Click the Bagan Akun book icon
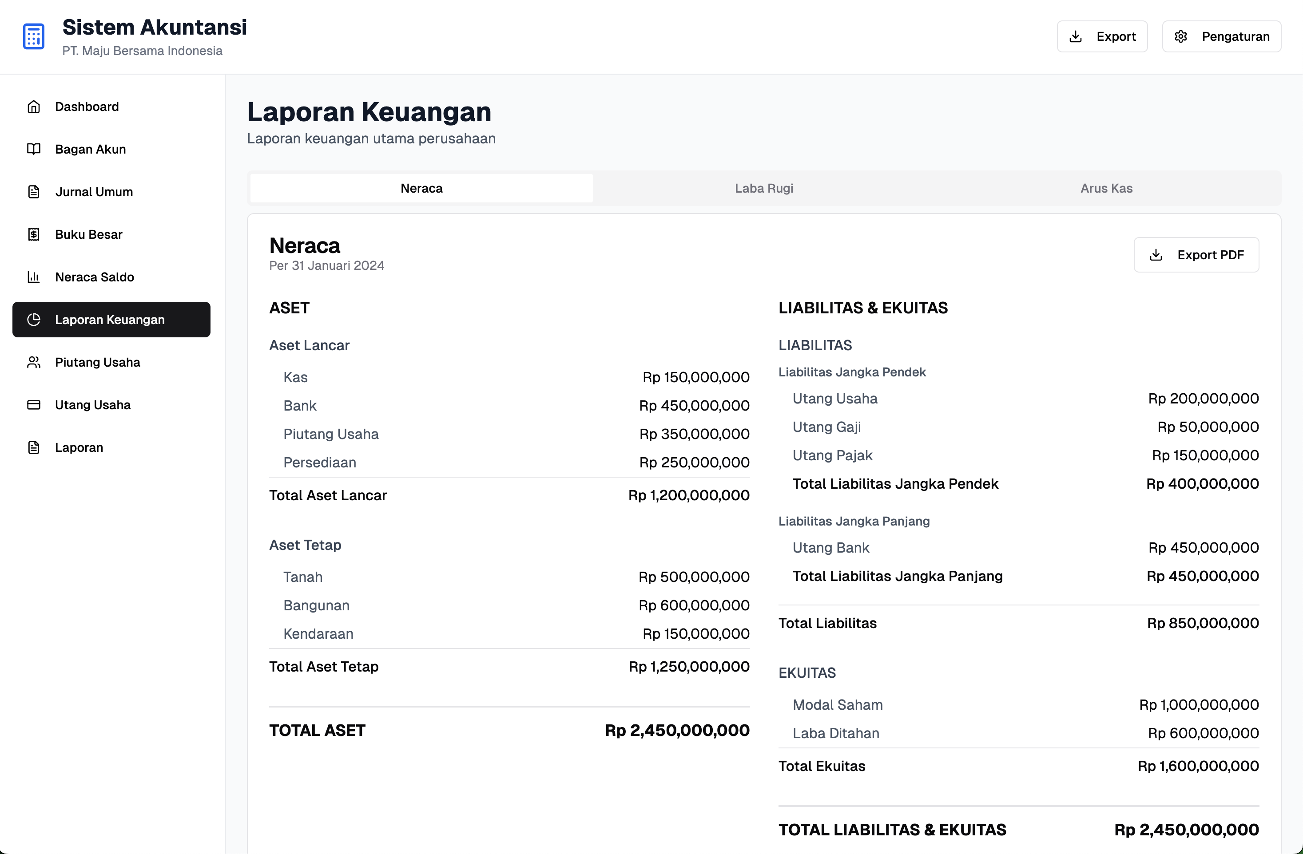1303x854 pixels. (x=34, y=149)
